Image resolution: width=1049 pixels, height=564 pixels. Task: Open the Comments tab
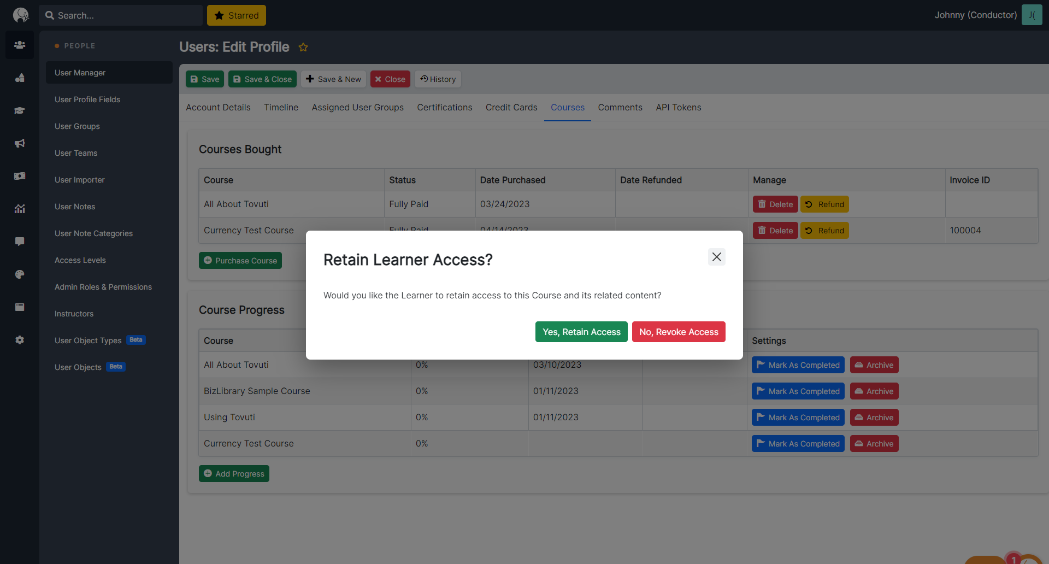pos(620,108)
